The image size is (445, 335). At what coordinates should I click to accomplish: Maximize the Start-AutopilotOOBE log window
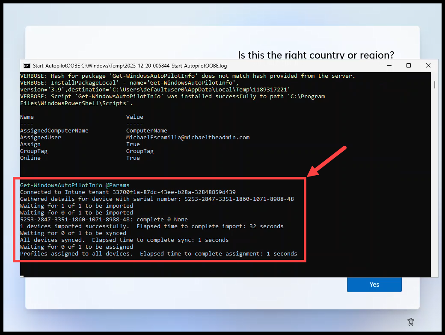[409, 65]
